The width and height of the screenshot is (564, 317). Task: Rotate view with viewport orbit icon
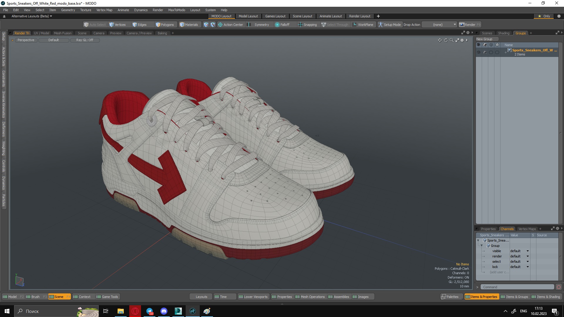pyautogui.click(x=446, y=40)
